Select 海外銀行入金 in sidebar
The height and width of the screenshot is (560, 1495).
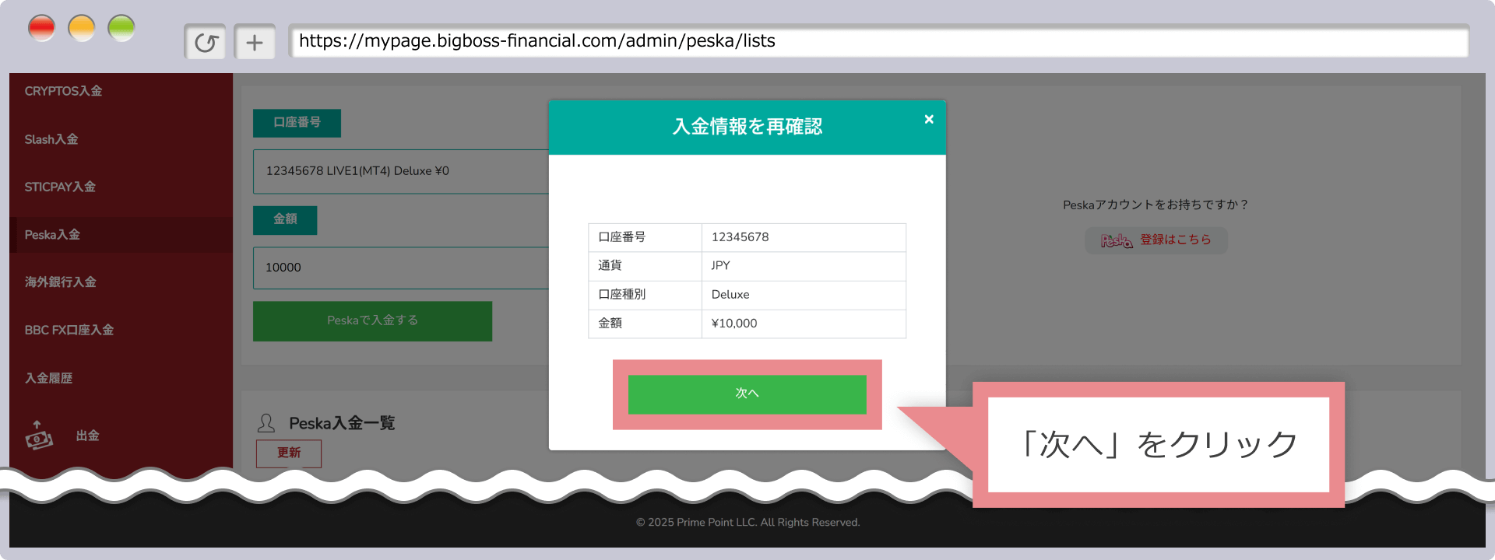[60, 282]
